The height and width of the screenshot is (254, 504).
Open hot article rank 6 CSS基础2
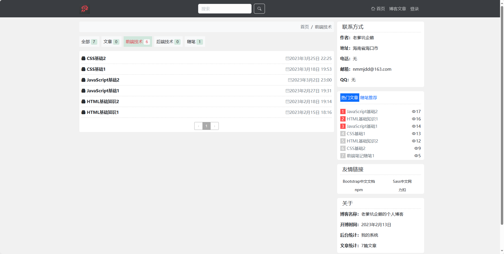356,148
